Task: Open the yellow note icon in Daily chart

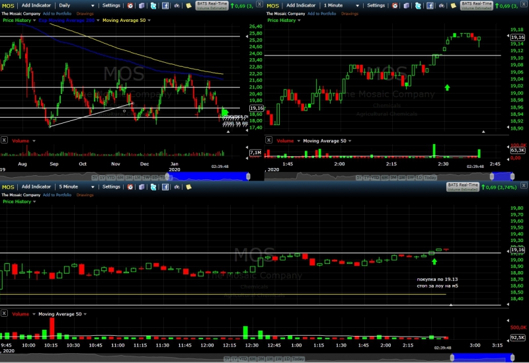Action: 188,6
